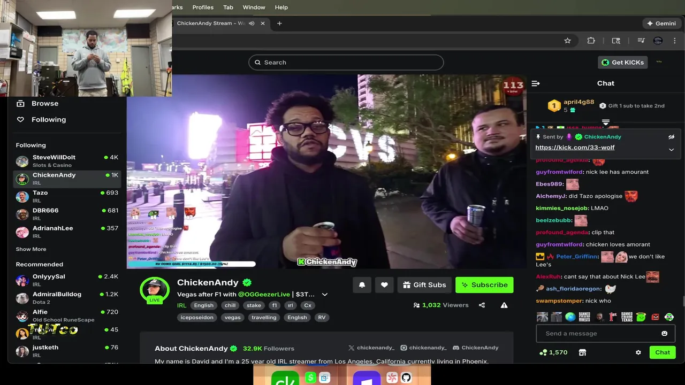Insert the Banned from Minnesota emote

584,317
